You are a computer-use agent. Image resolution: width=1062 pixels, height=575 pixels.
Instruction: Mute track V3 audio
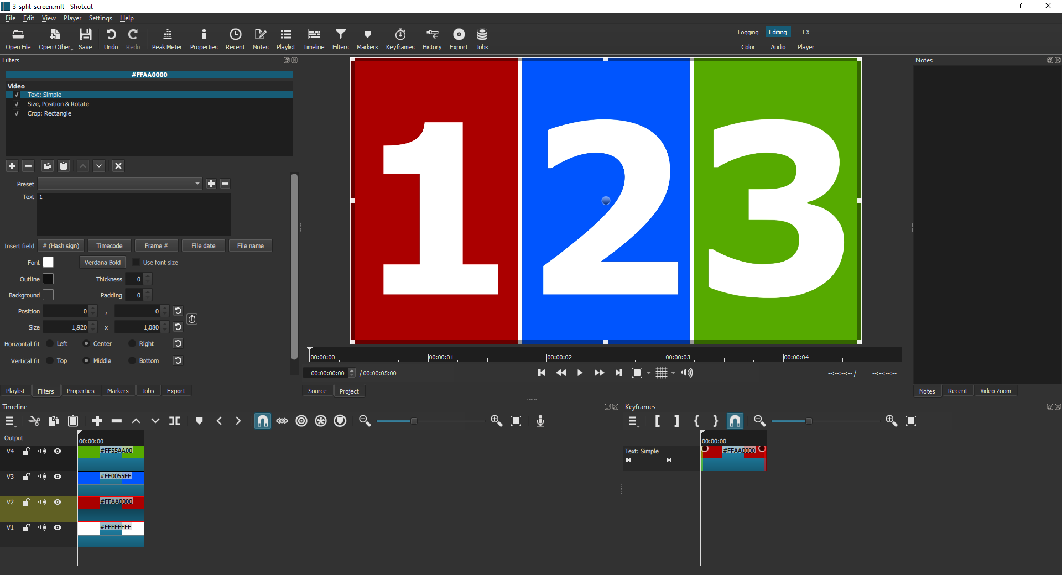click(x=42, y=477)
